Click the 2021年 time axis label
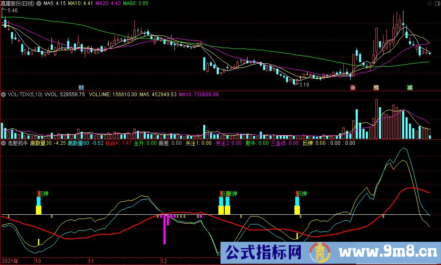Image resolution: width=441 pixels, height=265 pixels. (10, 261)
